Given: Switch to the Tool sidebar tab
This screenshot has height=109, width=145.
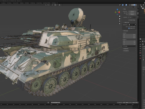Looking at the screenshot, I should tap(138, 10).
